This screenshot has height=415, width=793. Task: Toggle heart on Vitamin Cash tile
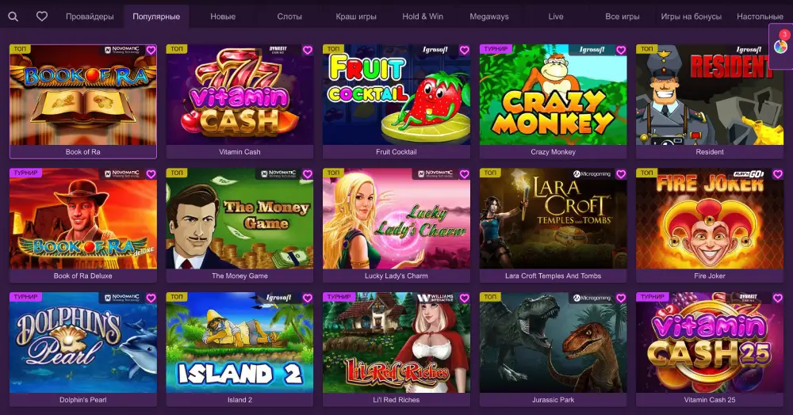tap(308, 50)
